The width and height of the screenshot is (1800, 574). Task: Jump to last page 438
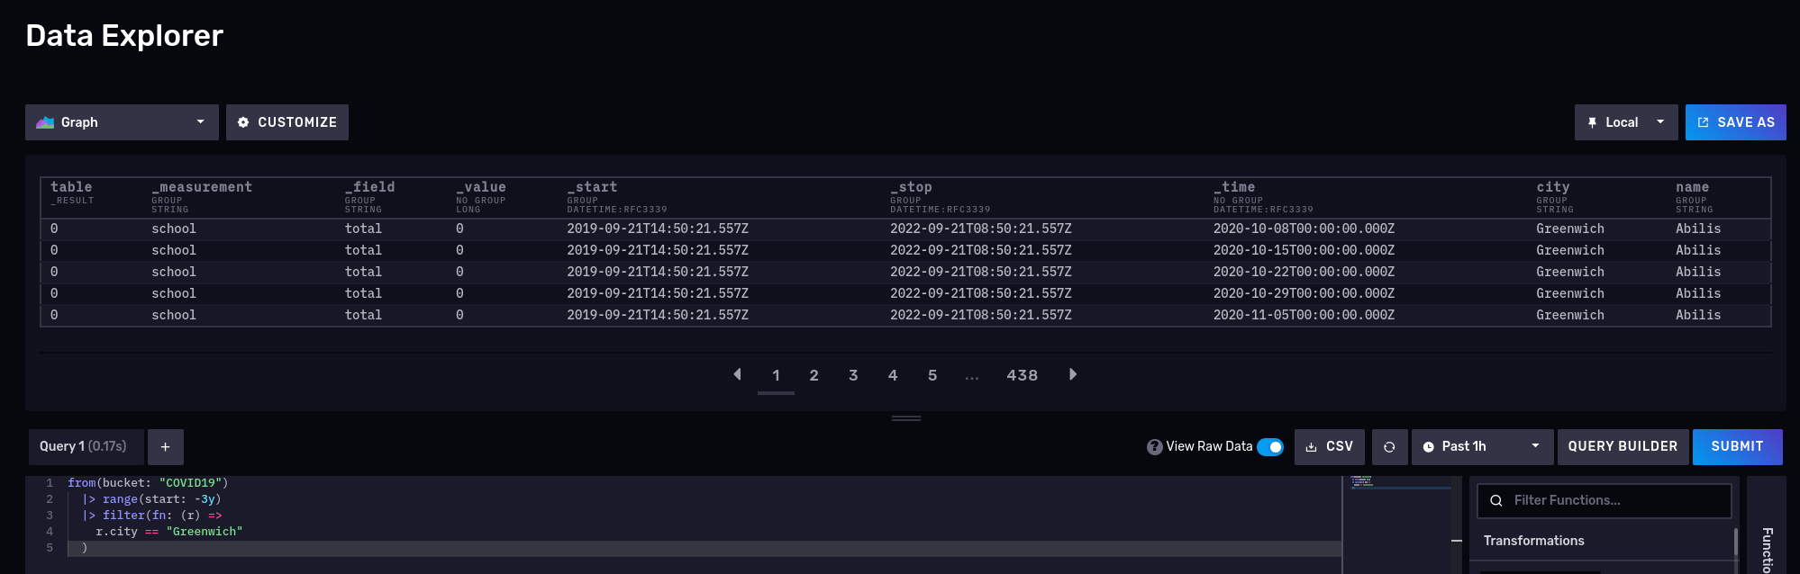(x=1022, y=375)
